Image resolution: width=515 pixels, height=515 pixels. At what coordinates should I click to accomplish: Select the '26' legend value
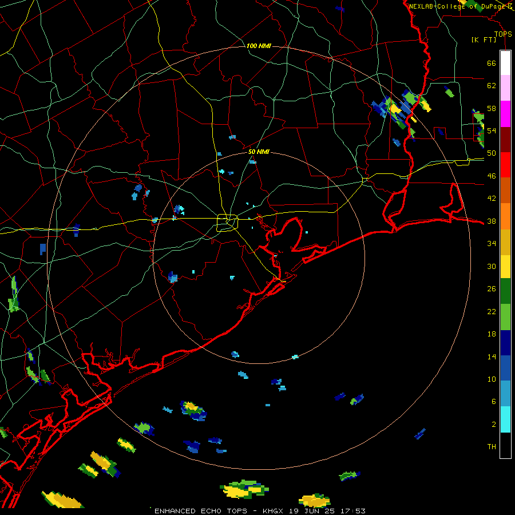(492, 289)
